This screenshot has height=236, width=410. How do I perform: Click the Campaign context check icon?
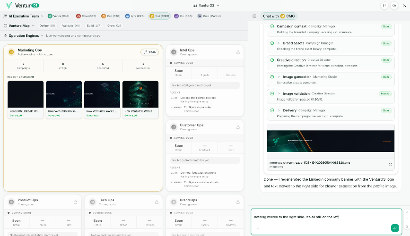272,26
